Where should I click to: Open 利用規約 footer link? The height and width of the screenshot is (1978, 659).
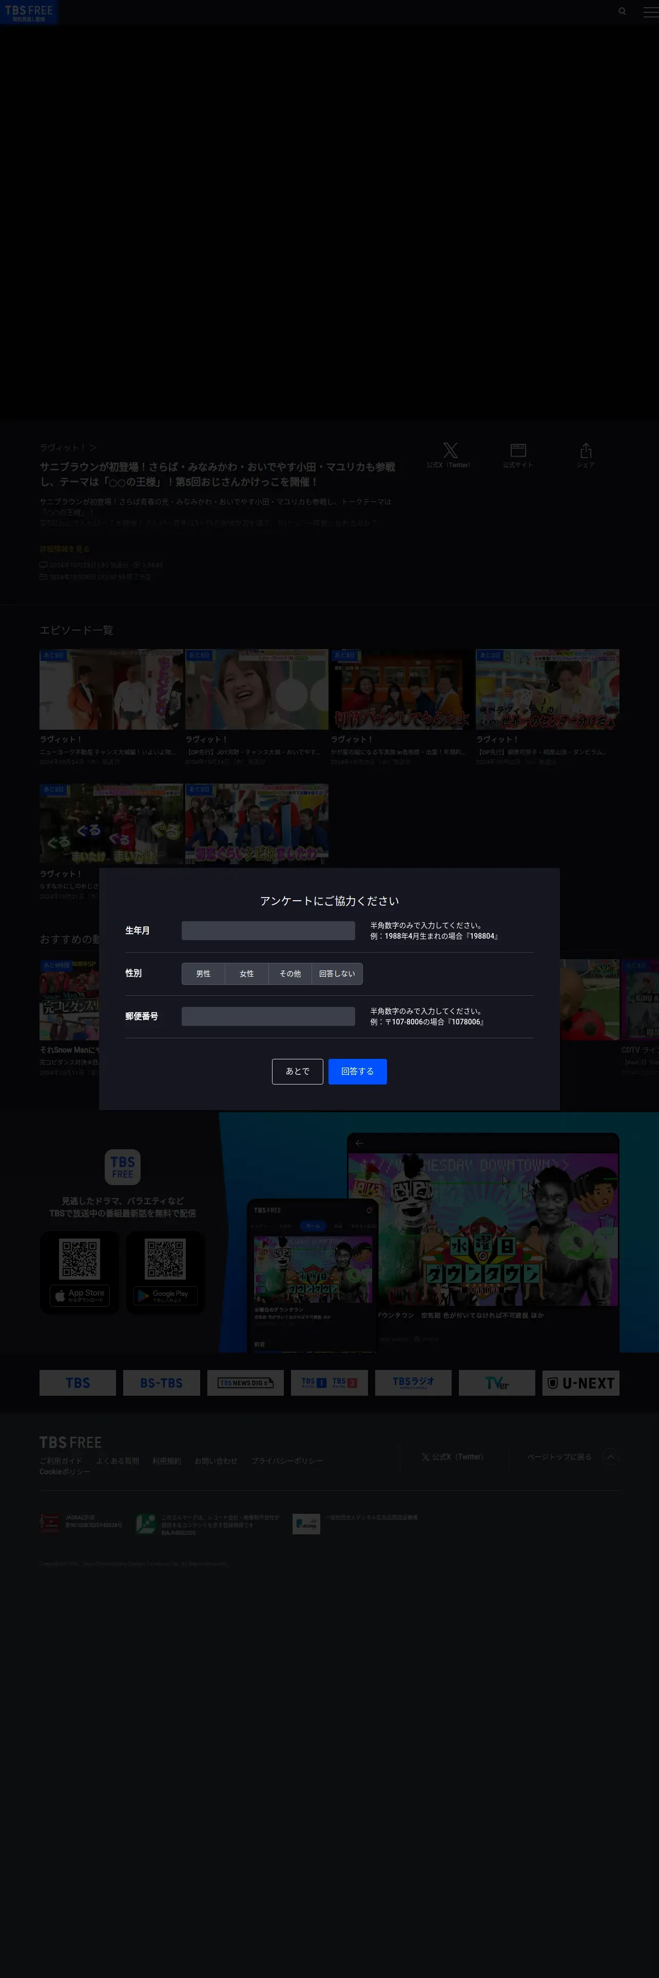coord(166,1460)
